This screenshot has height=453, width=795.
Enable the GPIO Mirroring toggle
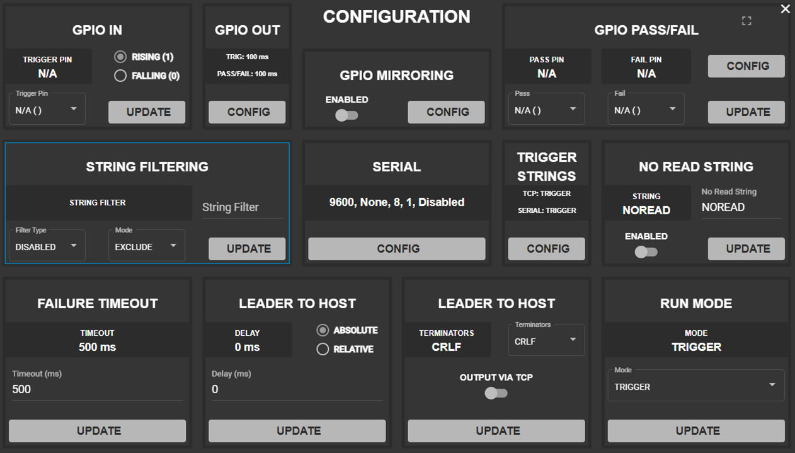[x=346, y=115]
